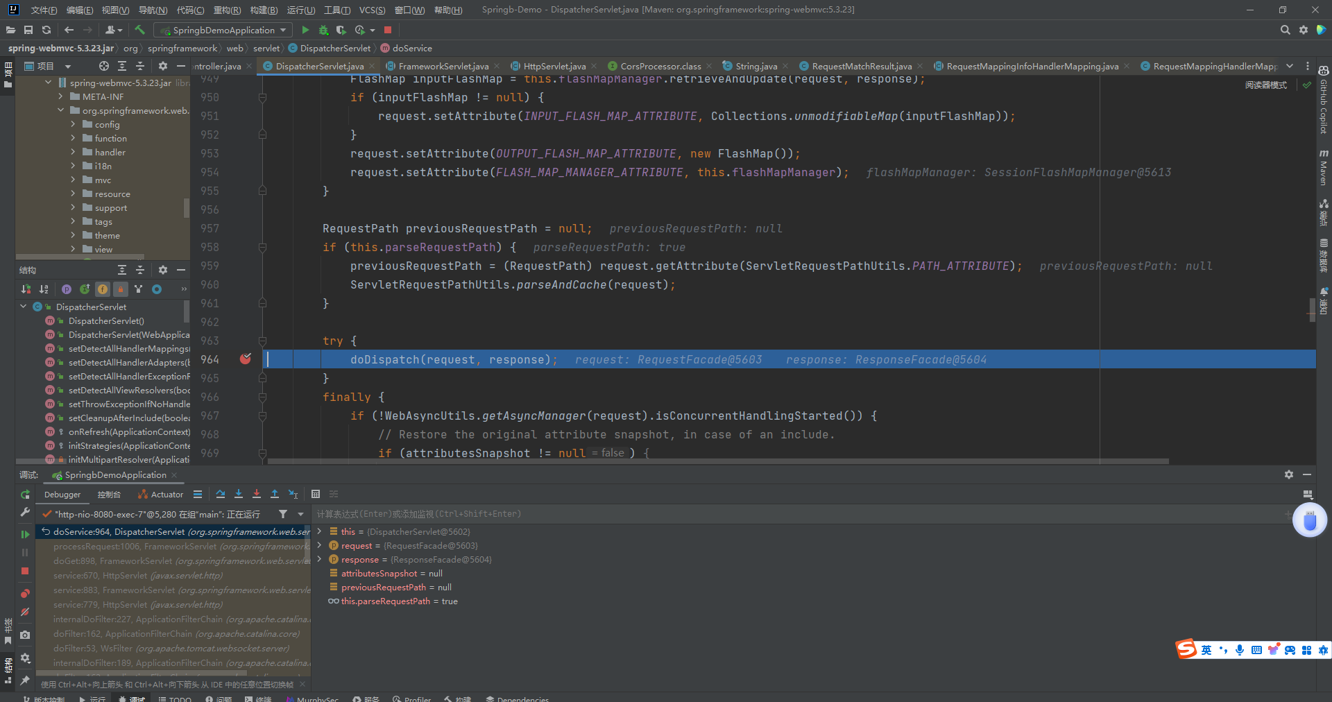
Task: Expand the handler folder in project tree
Action: coord(73,152)
